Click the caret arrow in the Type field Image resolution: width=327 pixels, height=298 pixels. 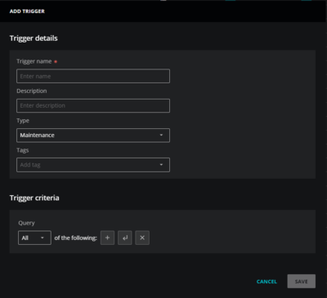tap(161, 135)
